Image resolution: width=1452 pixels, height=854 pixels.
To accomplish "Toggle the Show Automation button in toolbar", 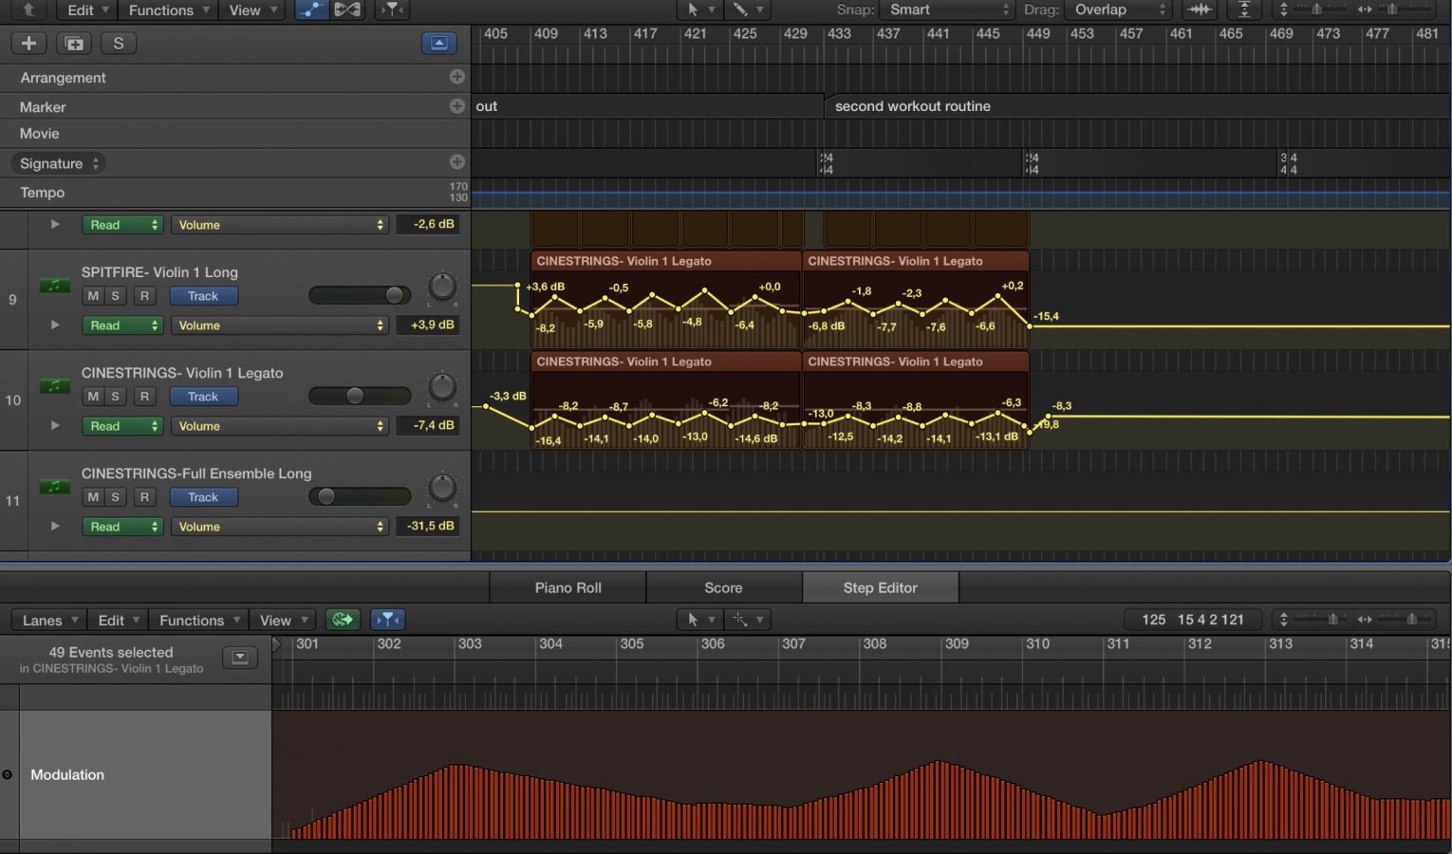I will coord(310,9).
